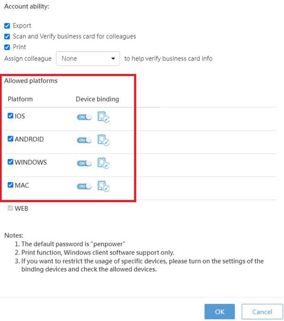284x321 pixels.
Task: Uncheck the WINDOWS platform checkbox
Action: [x=11, y=162]
